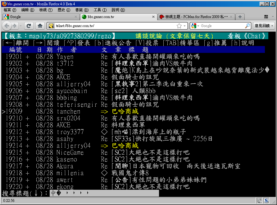
Task: Click the 0:22:56 status bar timer
Action: point(9,201)
